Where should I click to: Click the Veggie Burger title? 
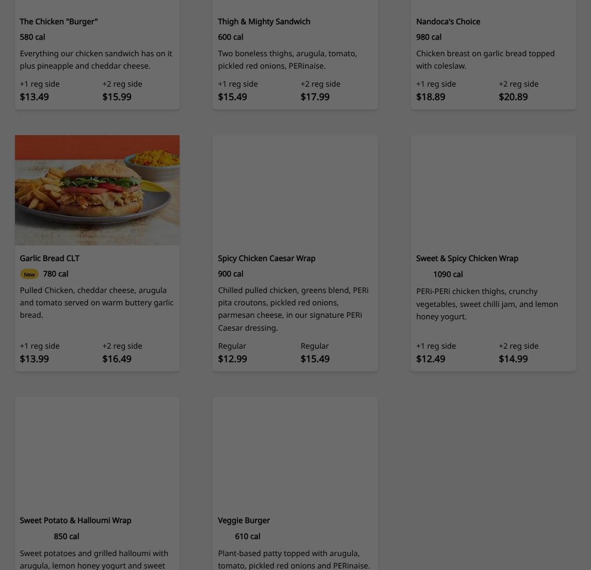244,520
